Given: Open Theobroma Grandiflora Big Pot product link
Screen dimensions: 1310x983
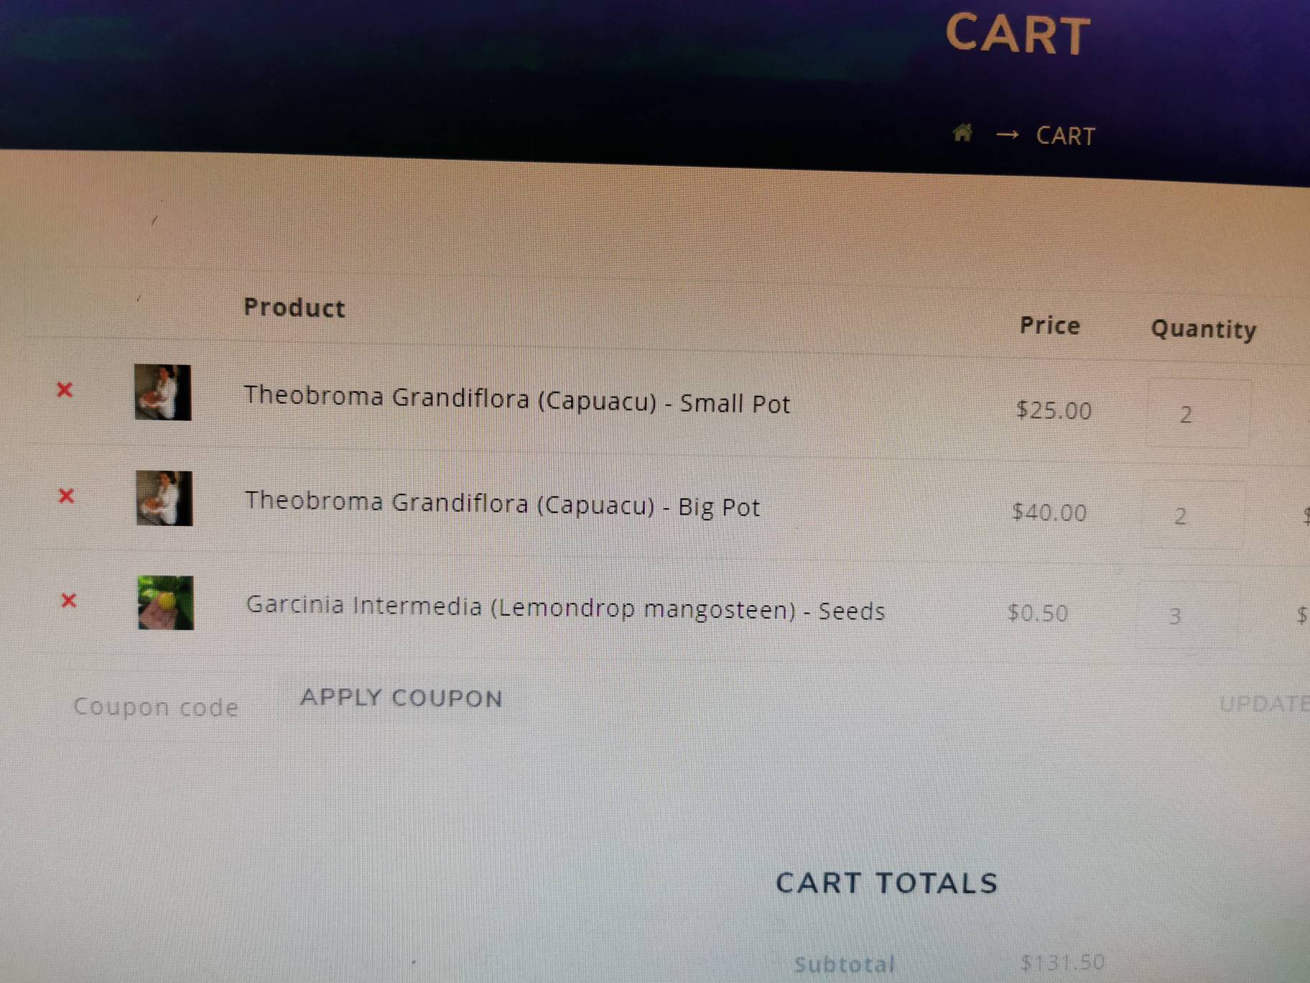Looking at the screenshot, I should pyautogui.click(x=502, y=504).
